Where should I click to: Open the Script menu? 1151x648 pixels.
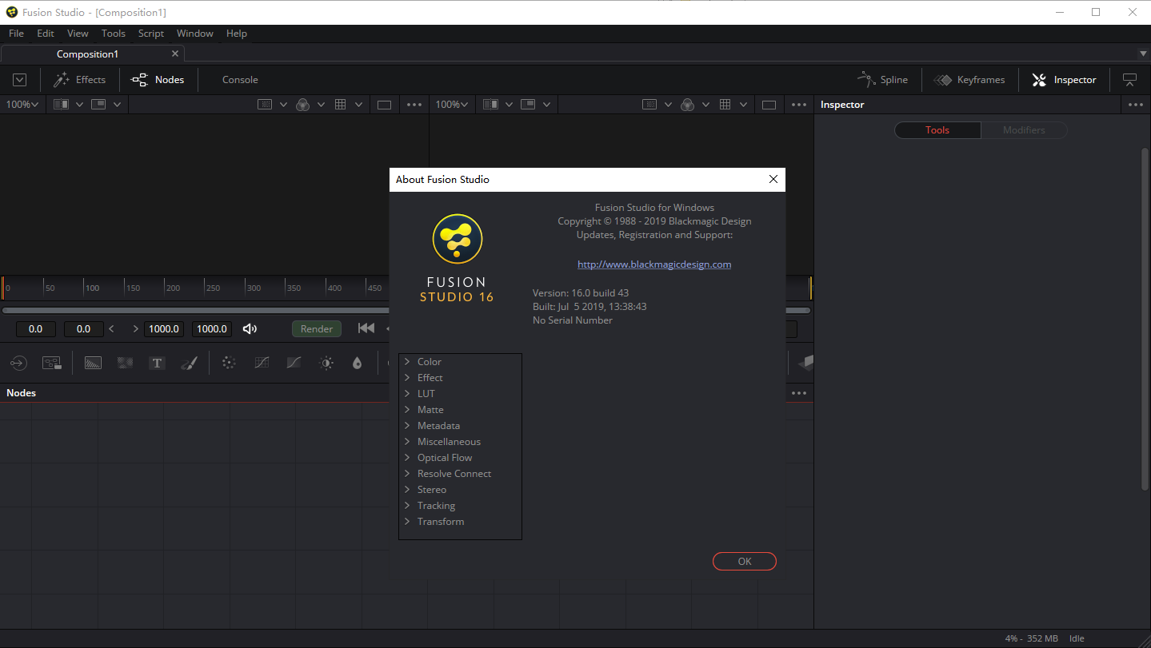(x=151, y=34)
